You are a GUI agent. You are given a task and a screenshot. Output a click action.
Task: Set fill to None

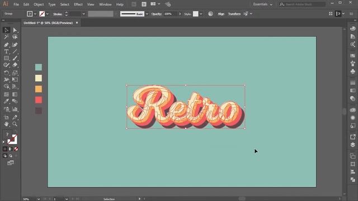pyautogui.click(x=16, y=149)
